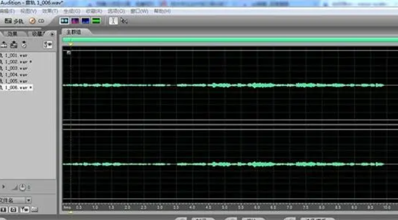Viewport: 398px width, 220px height.
Task: Select the spectral phase display icon
Action: pos(96,21)
